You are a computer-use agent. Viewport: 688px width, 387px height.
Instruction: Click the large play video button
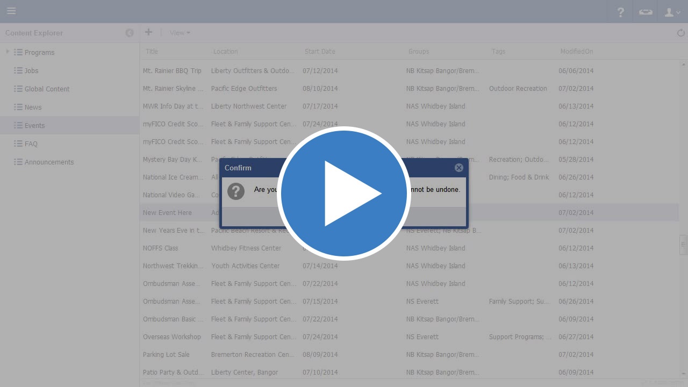pyautogui.click(x=344, y=193)
